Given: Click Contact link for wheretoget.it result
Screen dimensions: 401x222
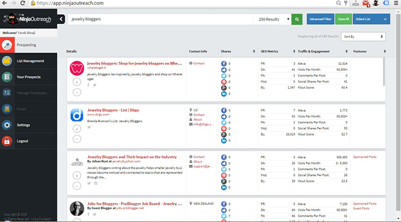Looking at the screenshot, I should (x=199, y=63).
